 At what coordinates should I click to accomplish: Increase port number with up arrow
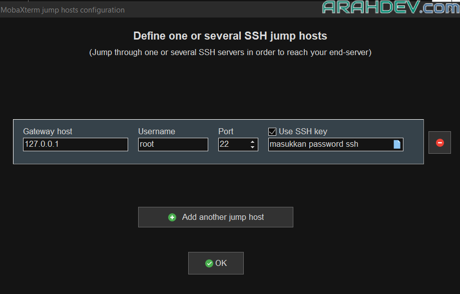(253, 142)
